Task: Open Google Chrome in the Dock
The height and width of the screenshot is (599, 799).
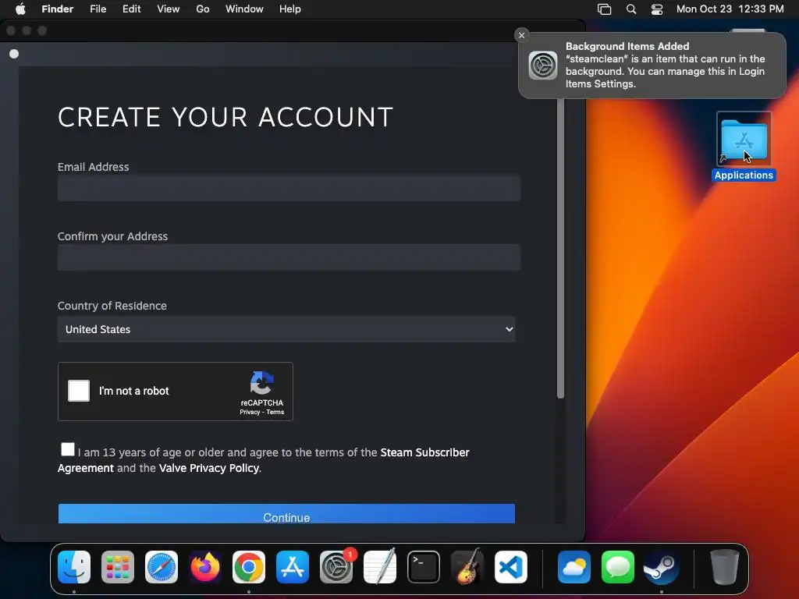Action: [x=249, y=567]
